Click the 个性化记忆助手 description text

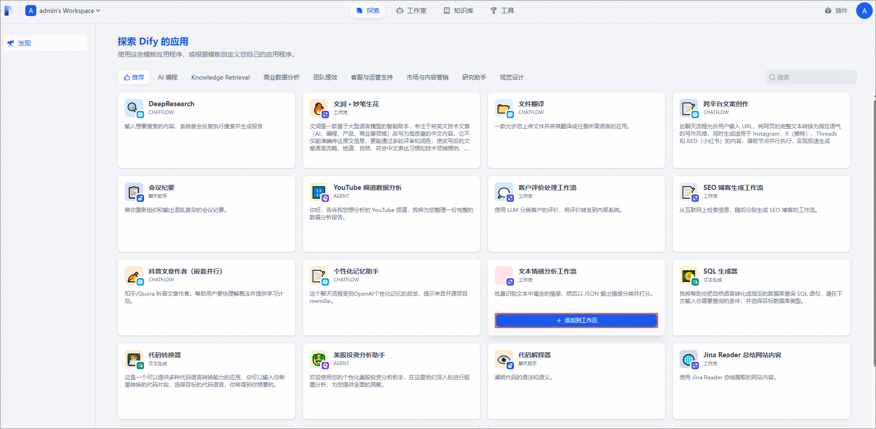389,297
